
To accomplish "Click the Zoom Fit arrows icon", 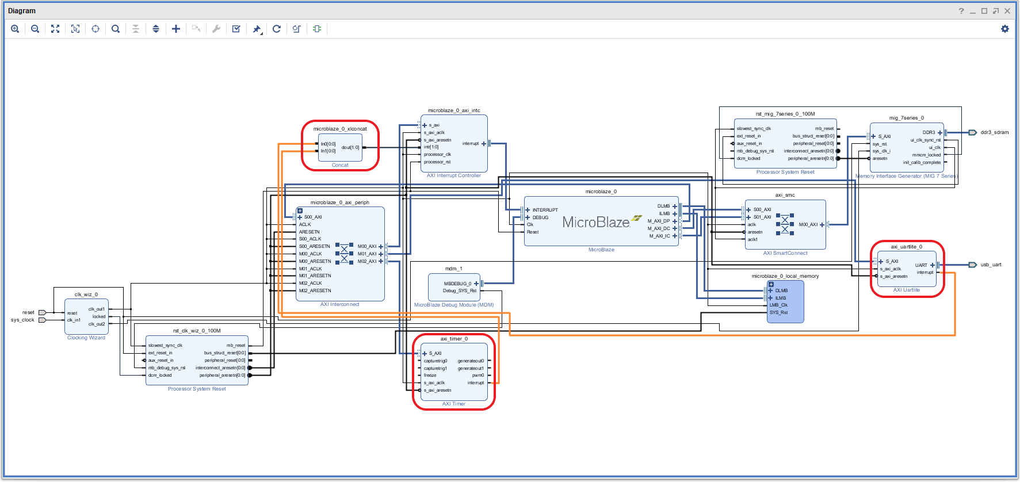I will pos(55,29).
